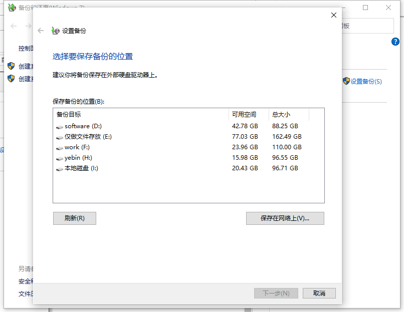Sort by the 总大小 column header

point(282,115)
